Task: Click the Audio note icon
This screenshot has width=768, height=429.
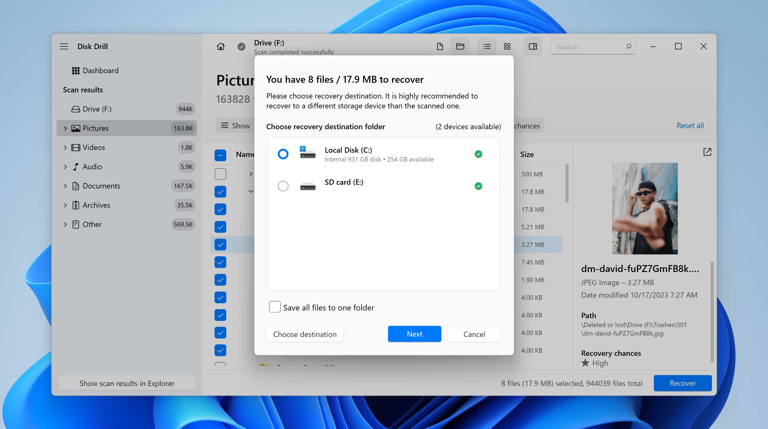Action: [76, 167]
